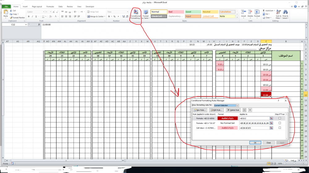309x173 pixels.
Task: Collapse range selector for =$C$6:$C$35 rule
Action: (271, 128)
